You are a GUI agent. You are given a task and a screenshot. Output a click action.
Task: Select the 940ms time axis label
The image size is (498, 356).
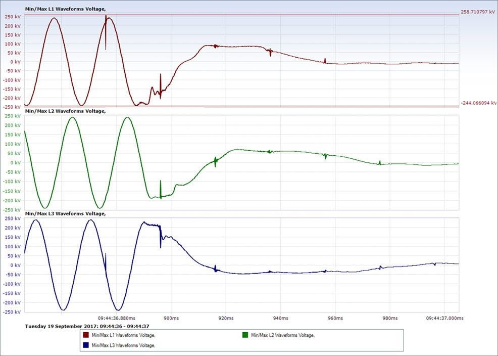click(x=280, y=318)
